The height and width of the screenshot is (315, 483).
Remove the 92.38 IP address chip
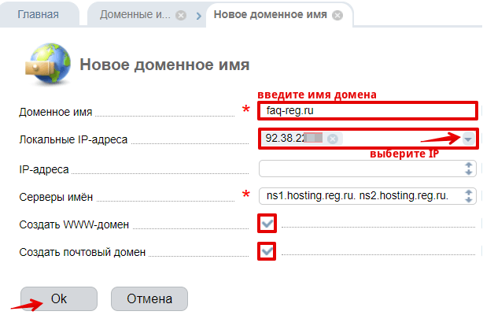click(x=333, y=139)
